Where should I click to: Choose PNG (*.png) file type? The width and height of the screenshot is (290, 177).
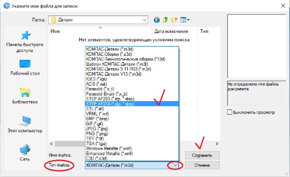132,134
